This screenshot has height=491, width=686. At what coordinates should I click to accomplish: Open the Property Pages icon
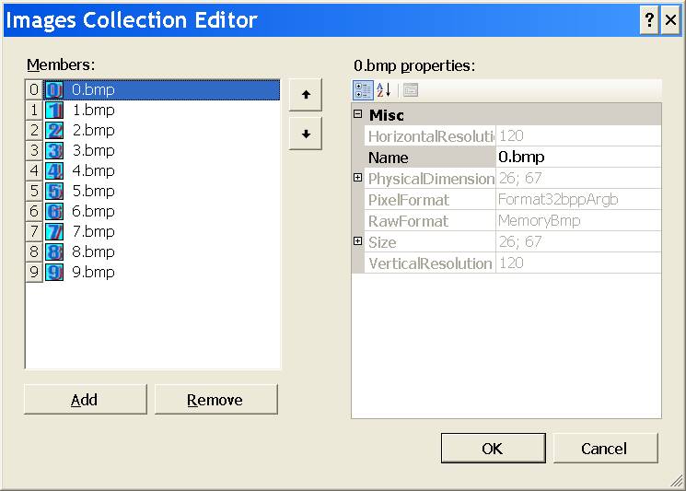click(x=411, y=89)
